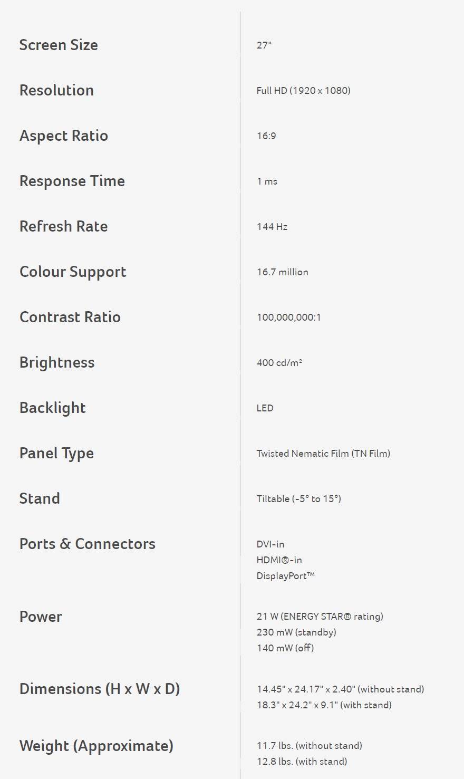Select the HDMI-in connector entry
Screen dimensions: 464x779
click(x=279, y=560)
